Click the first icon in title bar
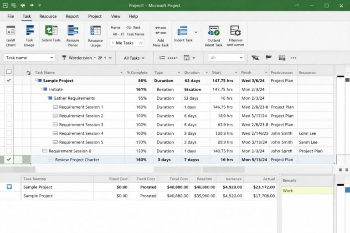The height and width of the screenshot is (233, 350). 5,5
